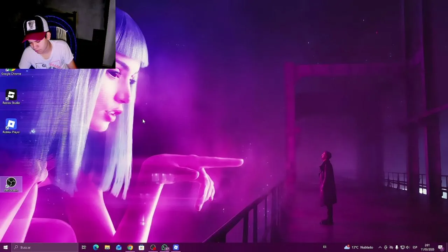Open the network status tray icon
This screenshot has width=448, height=252.
point(402,247)
